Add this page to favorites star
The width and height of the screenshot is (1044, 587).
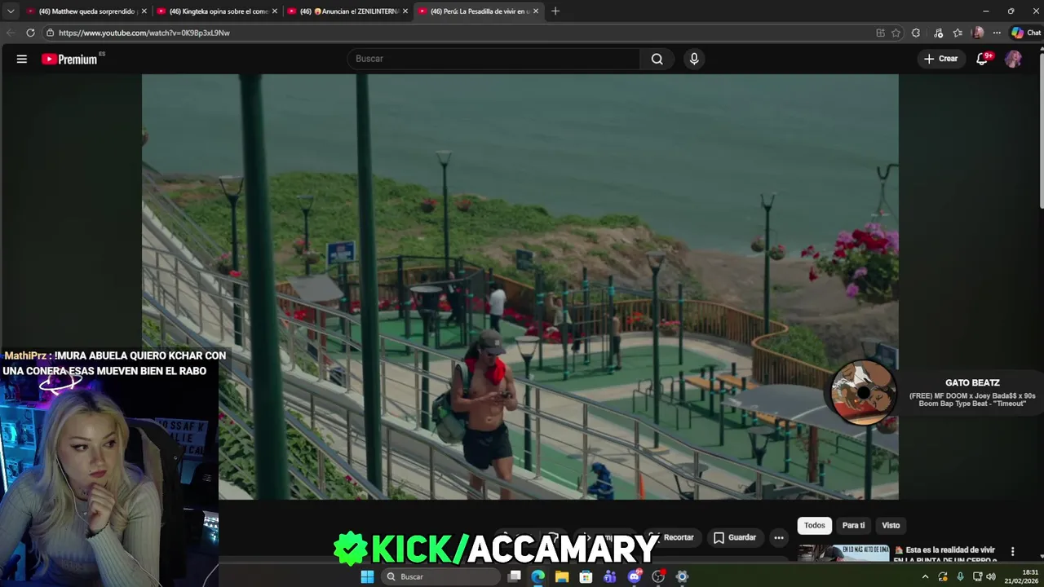point(896,33)
